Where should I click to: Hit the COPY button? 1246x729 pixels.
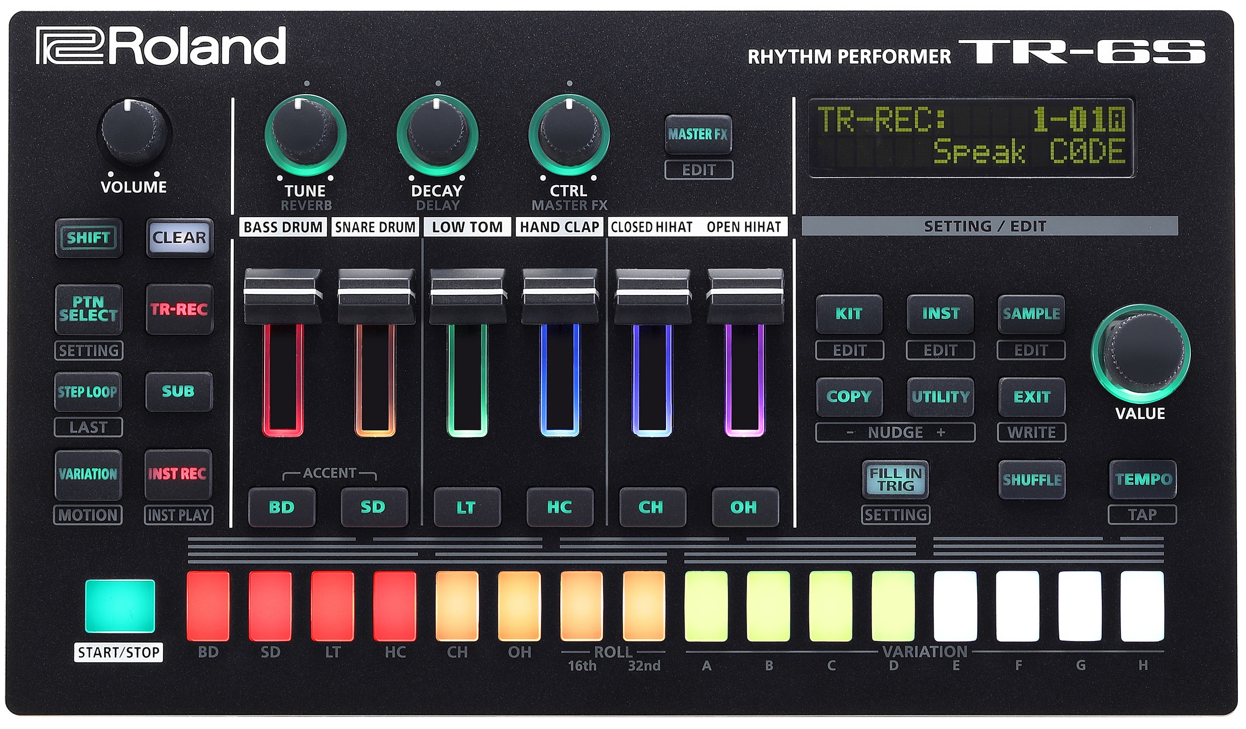pyautogui.click(x=849, y=397)
